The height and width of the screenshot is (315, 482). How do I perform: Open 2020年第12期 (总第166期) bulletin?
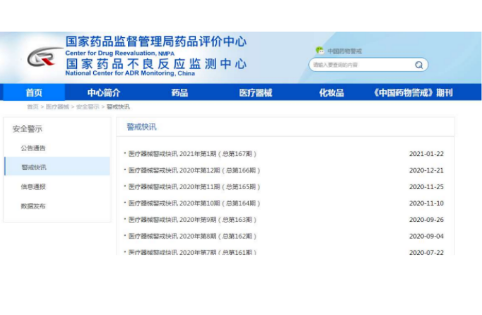click(x=194, y=171)
